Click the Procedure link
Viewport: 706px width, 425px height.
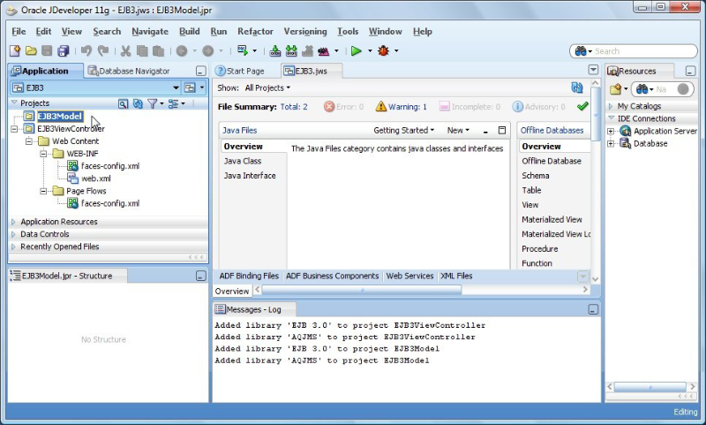pyautogui.click(x=540, y=249)
